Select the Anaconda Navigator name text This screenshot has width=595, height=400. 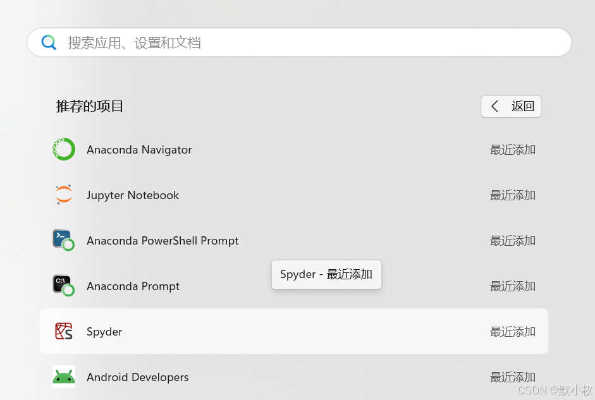click(139, 150)
